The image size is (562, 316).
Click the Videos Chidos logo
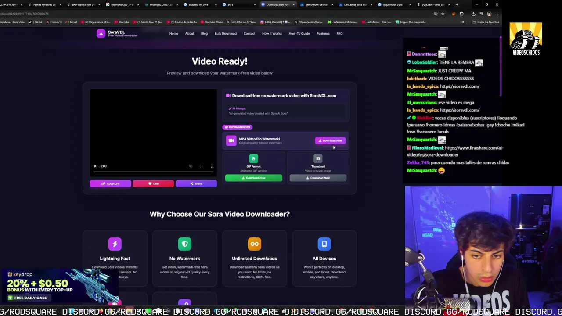point(526,39)
